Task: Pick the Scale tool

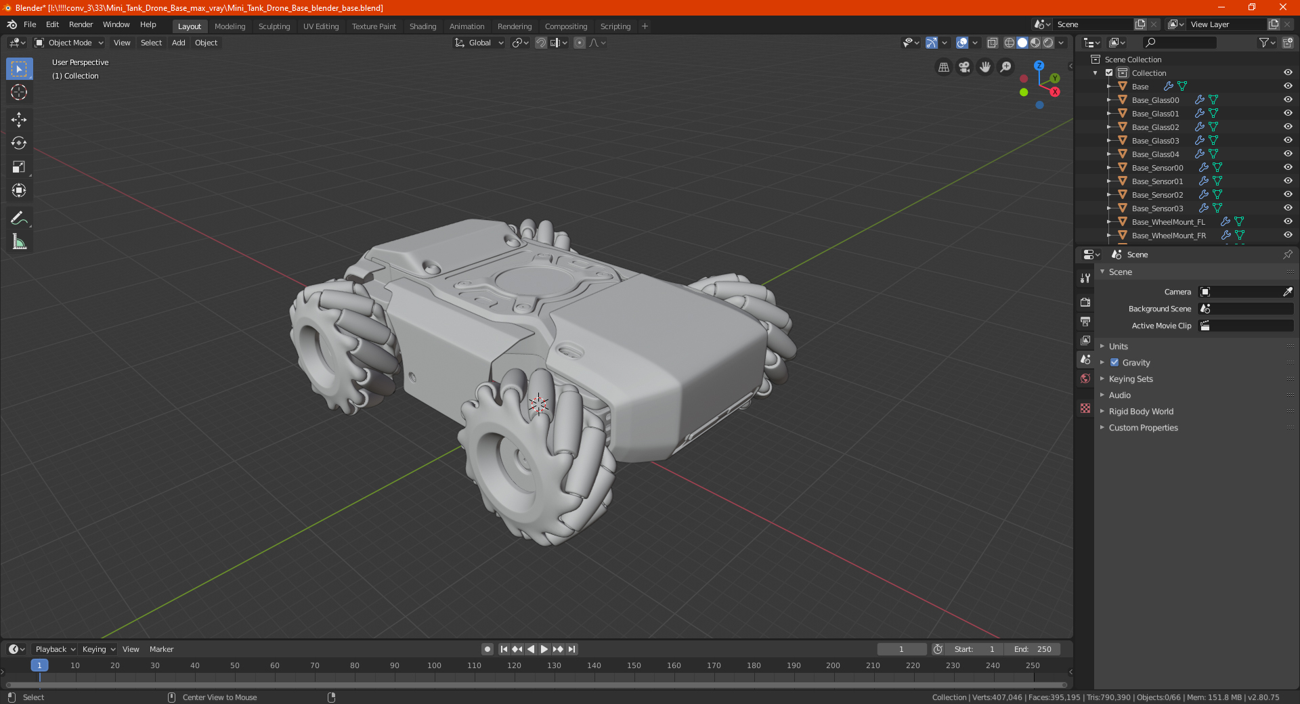Action: pos(19,167)
